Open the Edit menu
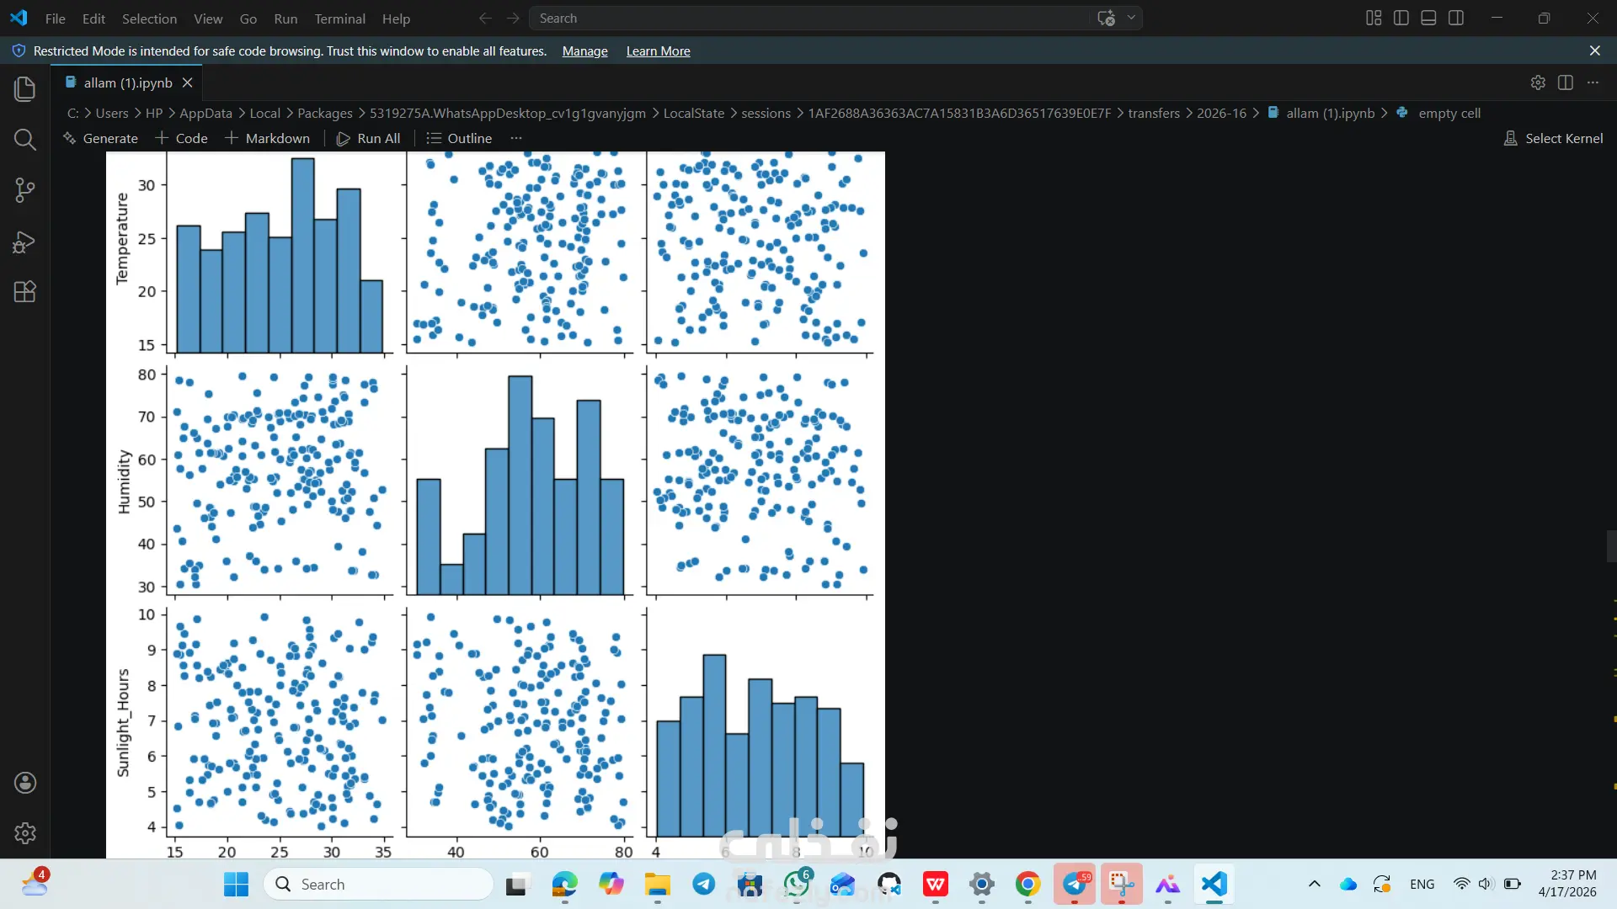 (93, 19)
